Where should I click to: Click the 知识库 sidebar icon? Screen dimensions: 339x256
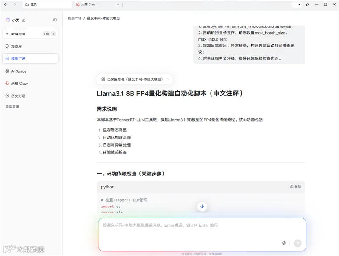tap(7, 46)
